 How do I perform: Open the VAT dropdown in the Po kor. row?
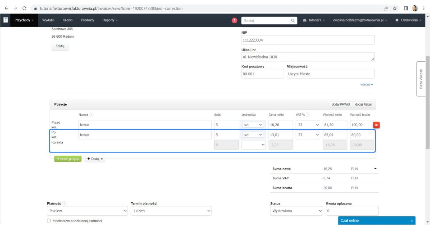coord(308,135)
